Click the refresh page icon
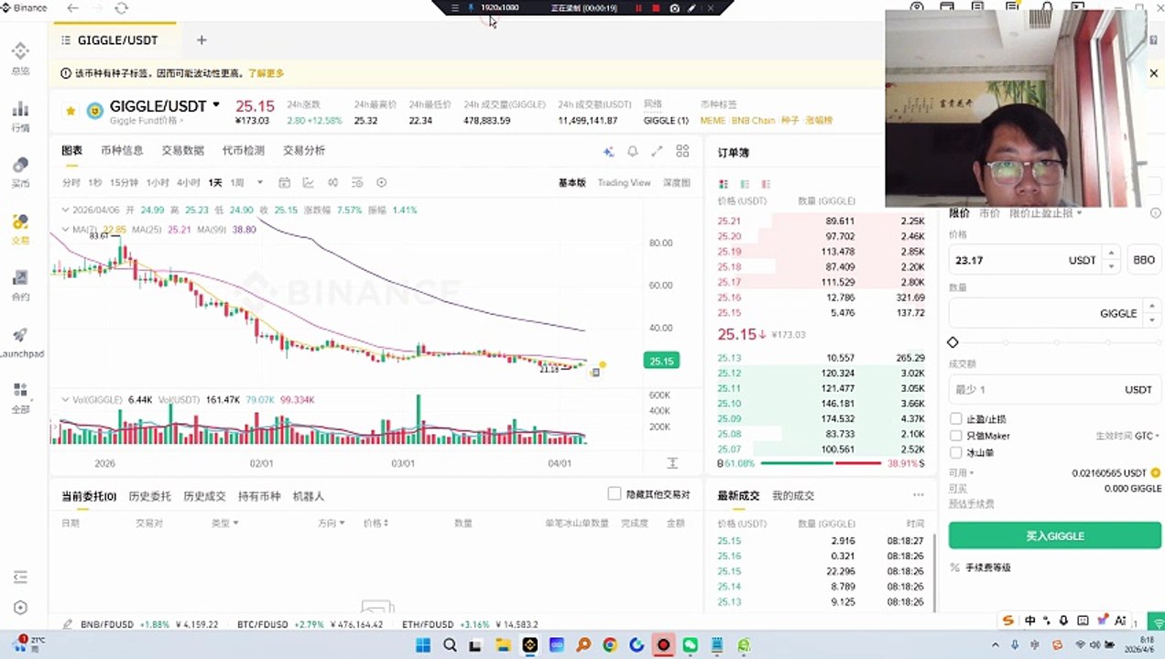1165x659 pixels. pos(122,8)
